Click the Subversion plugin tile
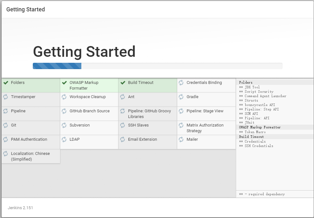314x218 pixels. point(89,128)
